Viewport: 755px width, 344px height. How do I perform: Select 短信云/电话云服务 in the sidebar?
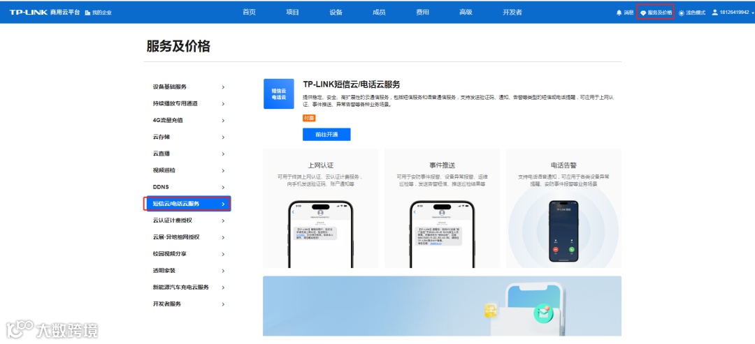tap(188, 204)
